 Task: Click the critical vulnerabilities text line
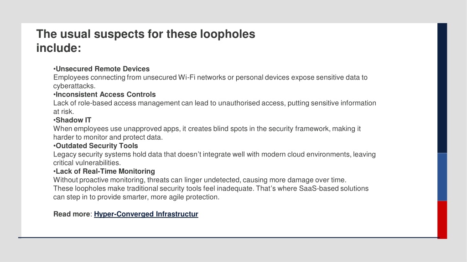click(x=87, y=163)
